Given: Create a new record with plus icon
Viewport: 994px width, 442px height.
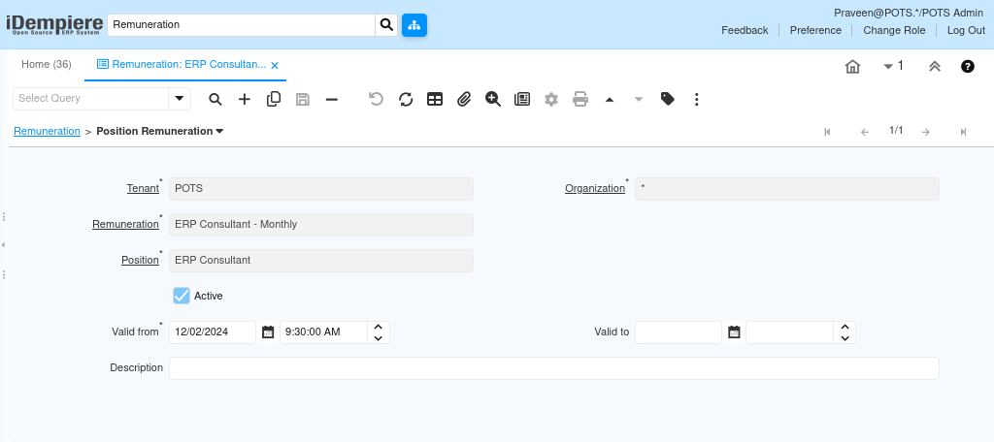Looking at the screenshot, I should tap(244, 99).
